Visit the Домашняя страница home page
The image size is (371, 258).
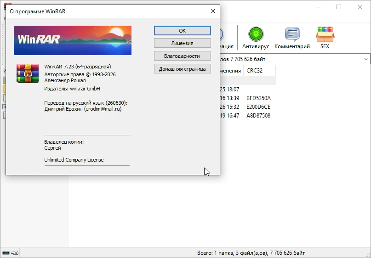click(x=182, y=69)
